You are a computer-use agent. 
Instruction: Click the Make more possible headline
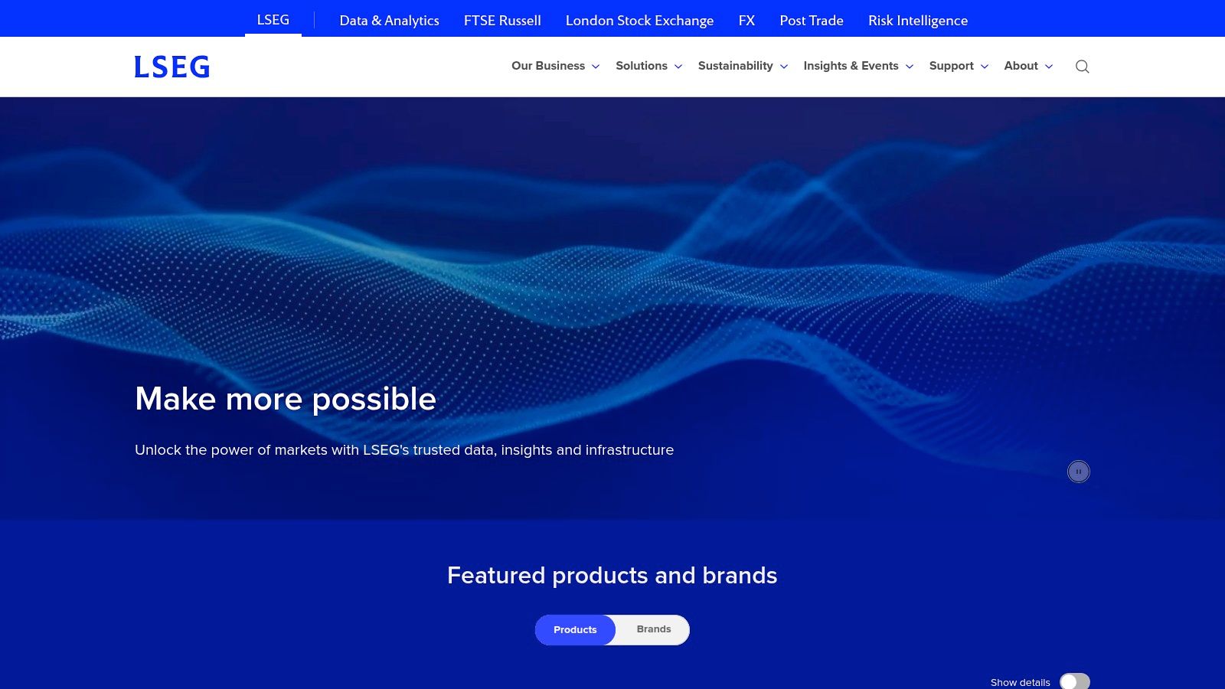pos(286,399)
